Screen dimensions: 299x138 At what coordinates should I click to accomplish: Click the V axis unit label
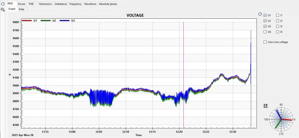[x=10, y=75]
